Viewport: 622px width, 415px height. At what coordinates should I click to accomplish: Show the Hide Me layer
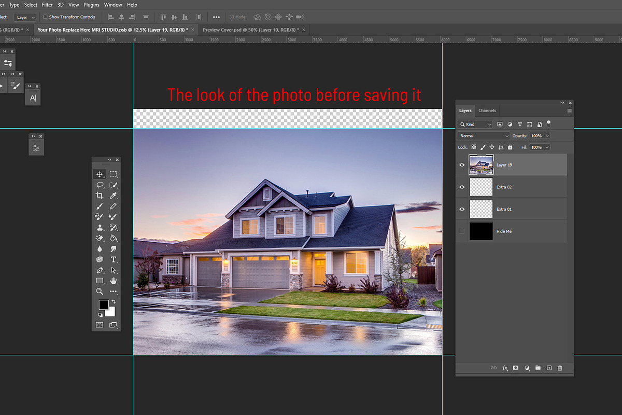(462, 231)
